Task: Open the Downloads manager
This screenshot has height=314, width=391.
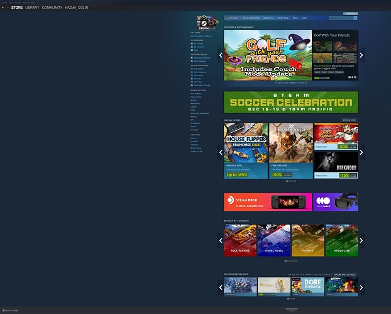Action: [292, 309]
